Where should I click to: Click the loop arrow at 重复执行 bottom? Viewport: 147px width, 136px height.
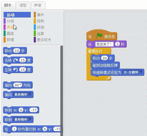click(108, 78)
